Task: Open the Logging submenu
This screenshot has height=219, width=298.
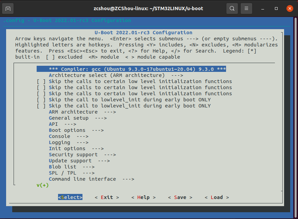Action: click(x=69, y=142)
